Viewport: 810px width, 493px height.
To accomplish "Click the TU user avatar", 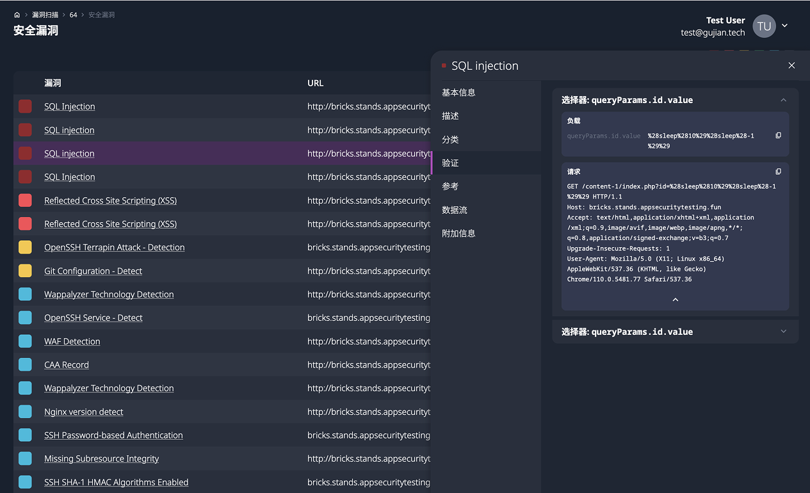I will pos(764,26).
